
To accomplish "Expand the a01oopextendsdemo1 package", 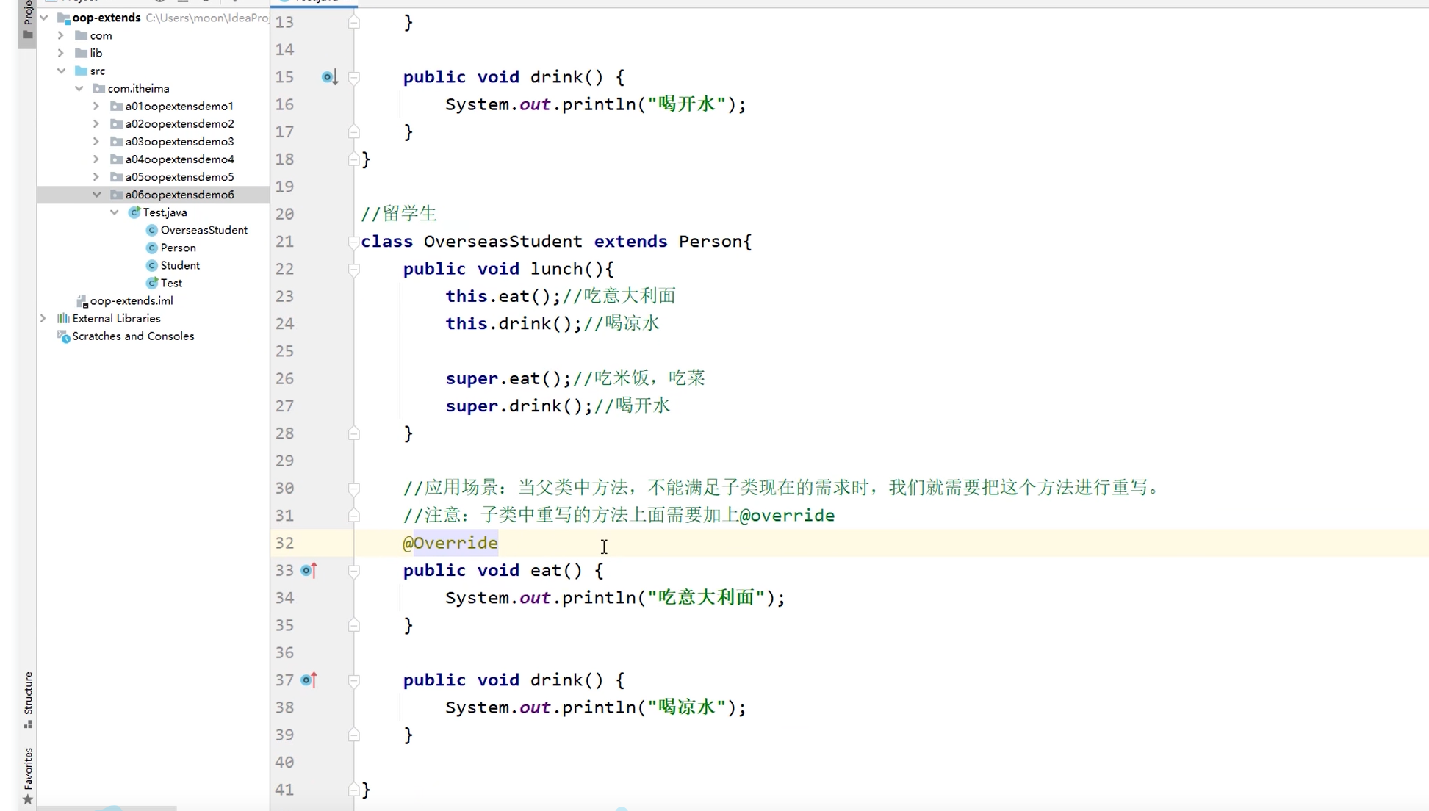I will pos(96,106).
